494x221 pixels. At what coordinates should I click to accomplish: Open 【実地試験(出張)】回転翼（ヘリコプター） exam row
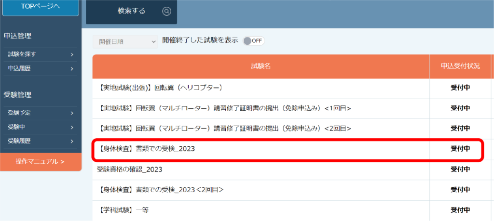click(160, 88)
